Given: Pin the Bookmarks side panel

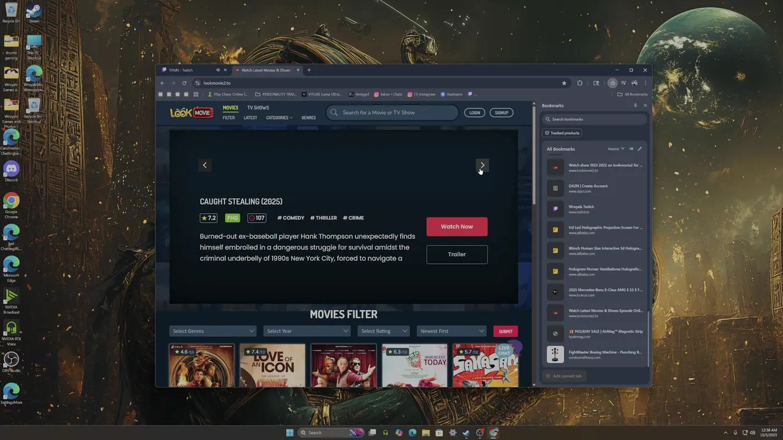Looking at the screenshot, I should coord(635,106).
